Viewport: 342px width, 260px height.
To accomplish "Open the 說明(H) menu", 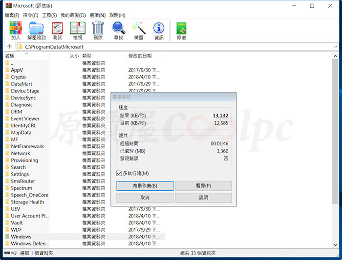I will (x=117, y=15).
